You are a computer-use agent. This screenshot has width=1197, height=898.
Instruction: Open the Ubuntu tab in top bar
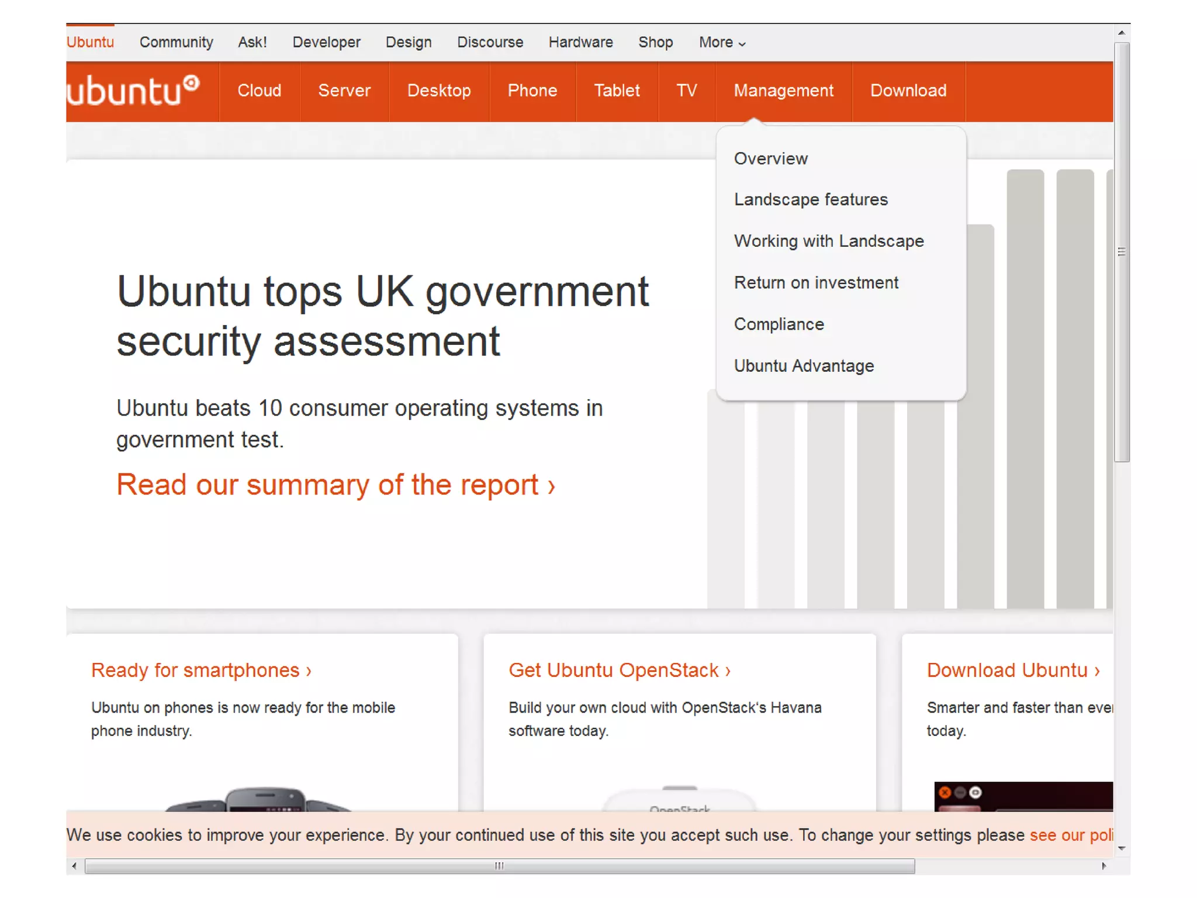90,43
